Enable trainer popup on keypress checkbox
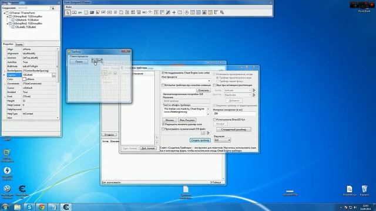This screenshot has width=376, height=211. (x=163, y=85)
